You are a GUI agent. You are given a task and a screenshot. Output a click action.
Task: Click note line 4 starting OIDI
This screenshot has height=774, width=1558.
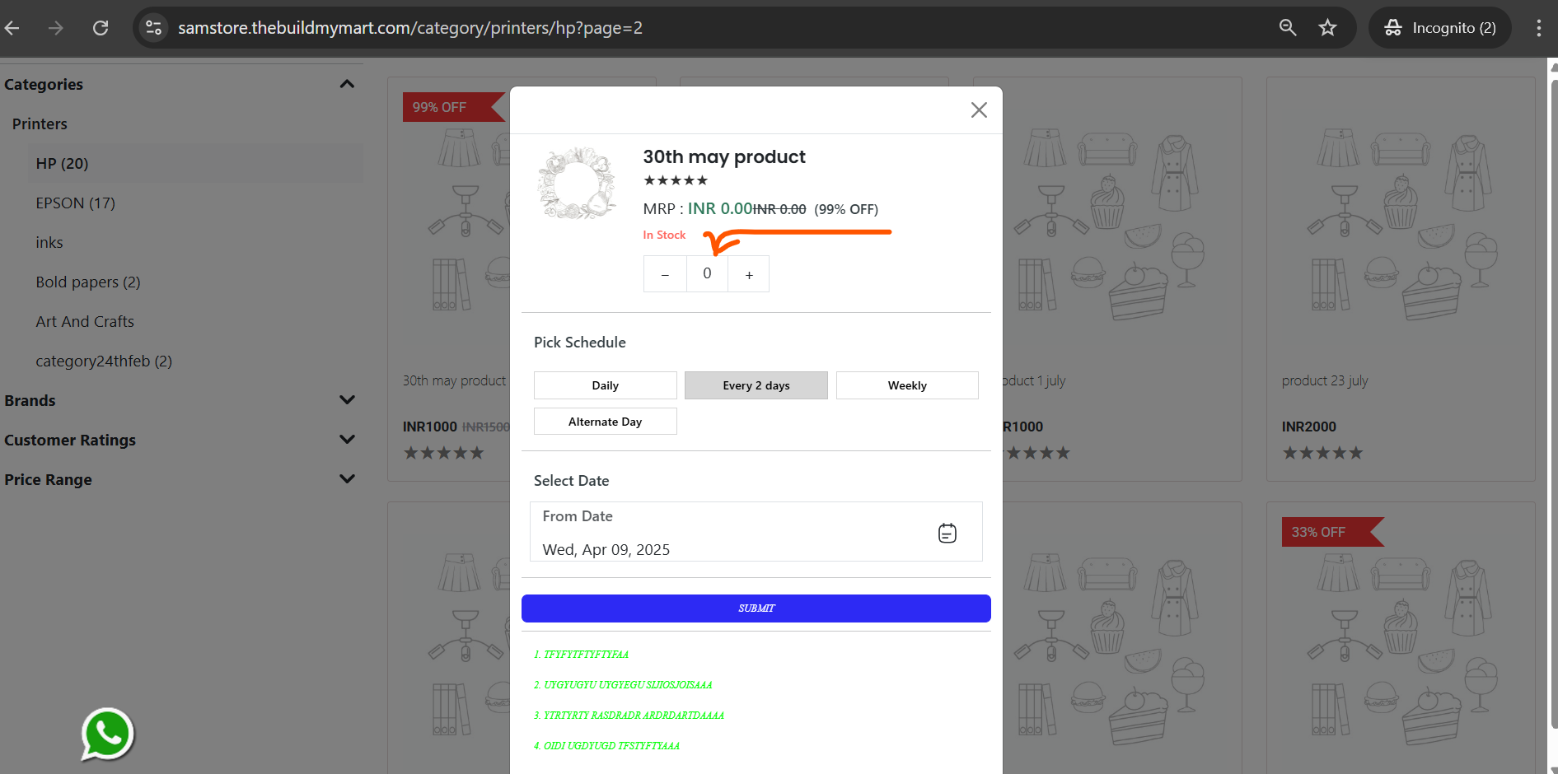tap(607, 746)
